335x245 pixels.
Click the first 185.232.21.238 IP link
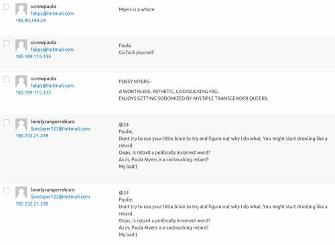click(32, 135)
